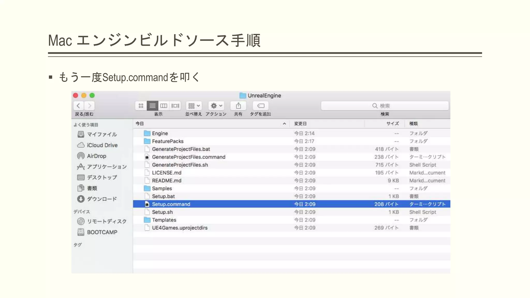This screenshot has height=298, width=530.
Task: Open ダウンロード in the sidebar
Action: tap(97, 199)
